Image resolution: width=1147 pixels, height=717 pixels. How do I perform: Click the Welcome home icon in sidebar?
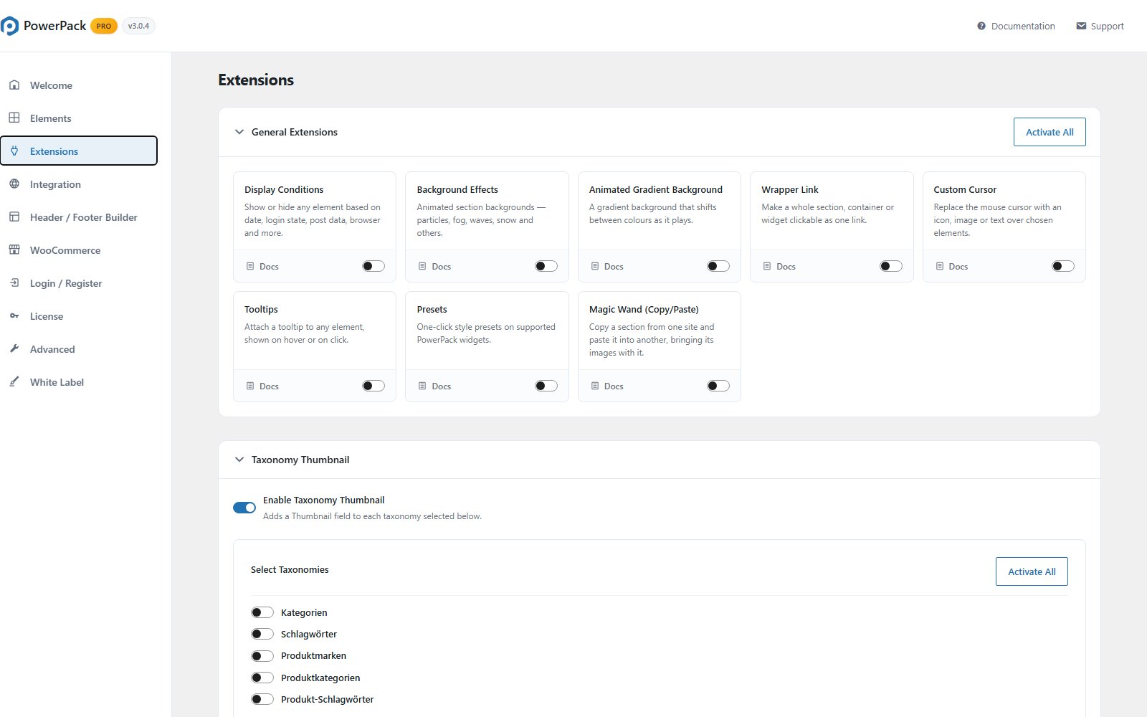point(14,85)
